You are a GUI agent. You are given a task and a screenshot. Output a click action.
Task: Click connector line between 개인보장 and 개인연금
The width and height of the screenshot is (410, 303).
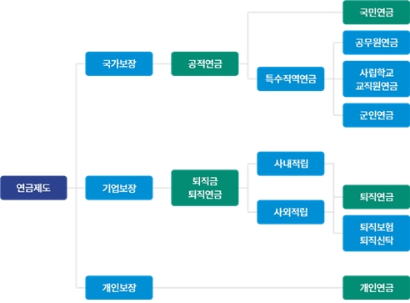[247, 287]
